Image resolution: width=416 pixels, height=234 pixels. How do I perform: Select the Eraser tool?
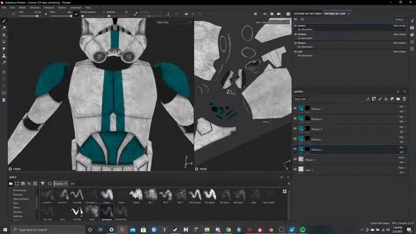coord(4,28)
